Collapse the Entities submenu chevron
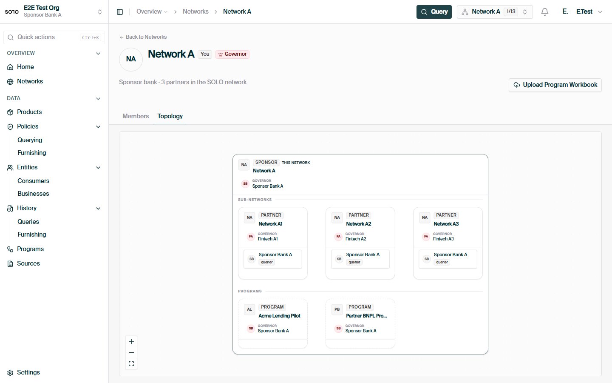Screen dimensions: 612x383 pos(98,168)
